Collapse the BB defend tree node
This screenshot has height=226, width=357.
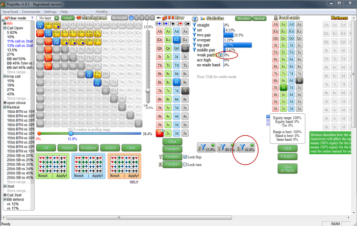(5, 199)
